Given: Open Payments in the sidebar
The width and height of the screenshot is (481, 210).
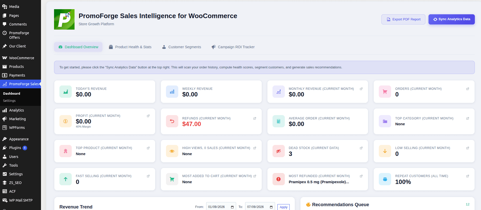Looking at the screenshot, I should click(20, 75).
